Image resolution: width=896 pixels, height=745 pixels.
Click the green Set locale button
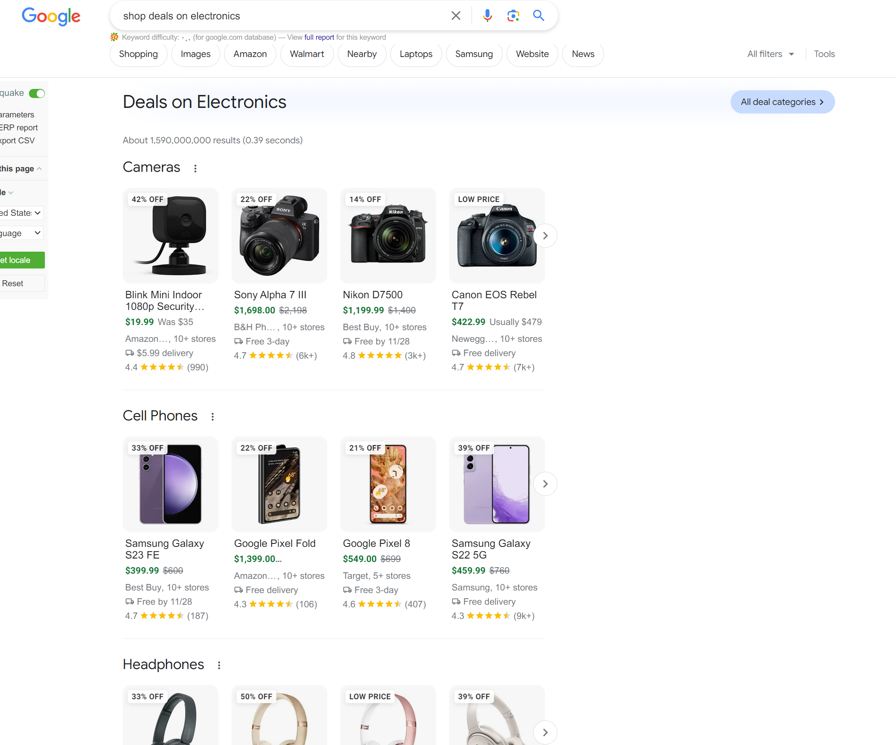point(22,260)
